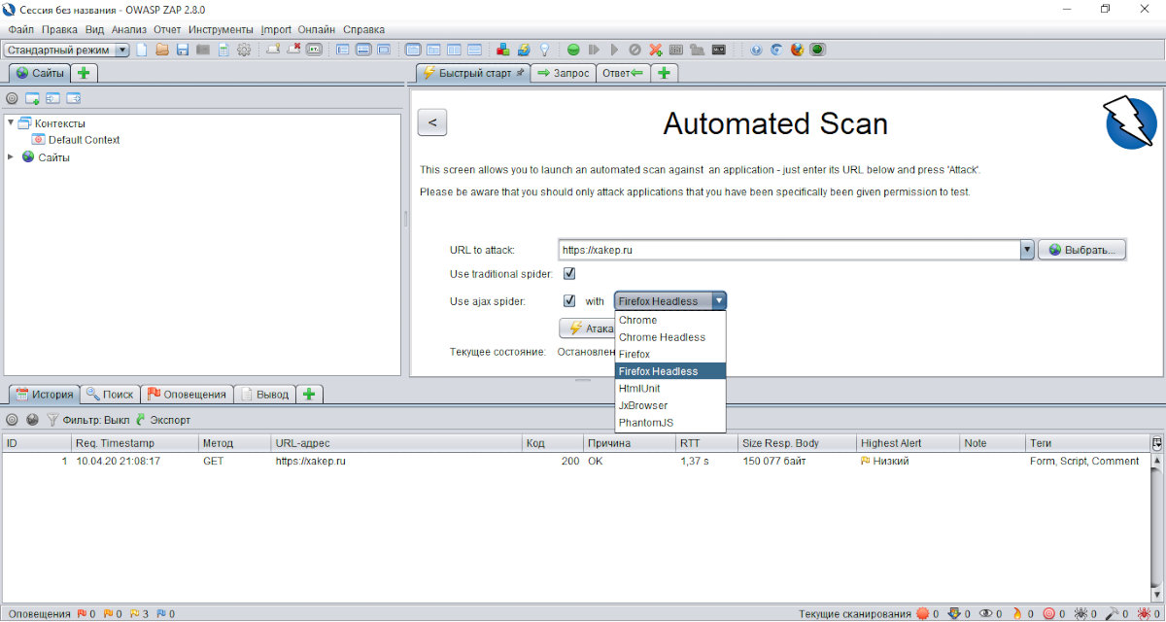This screenshot has width=1166, height=622.
Task: Click the URL to attack input field
Action: pos(789,250)
